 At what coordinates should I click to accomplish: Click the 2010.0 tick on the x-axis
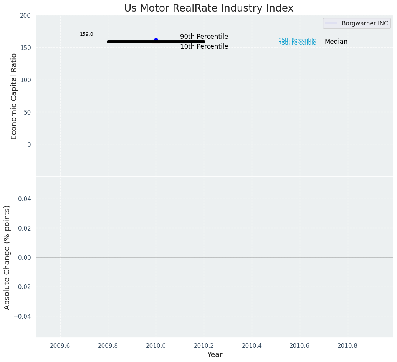point(156,345)
